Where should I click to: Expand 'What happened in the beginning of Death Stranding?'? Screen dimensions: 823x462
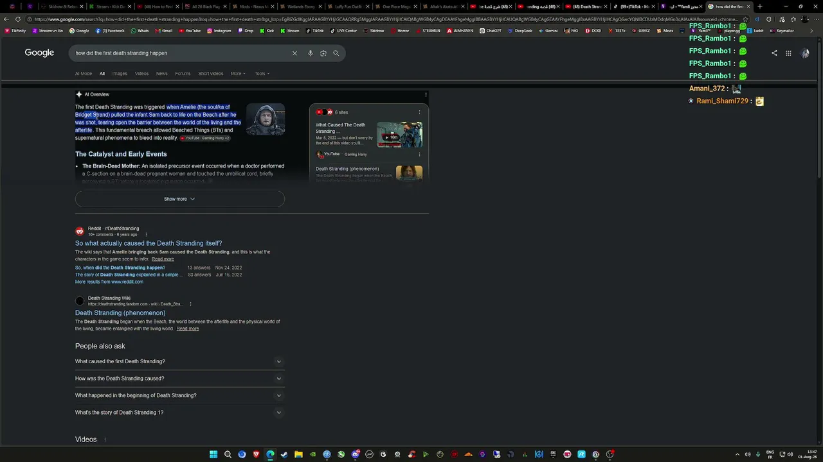179,395
